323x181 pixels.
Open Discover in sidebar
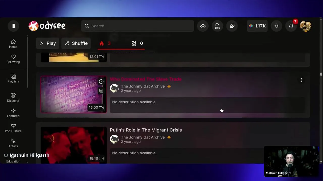click(x=13, y=98)
